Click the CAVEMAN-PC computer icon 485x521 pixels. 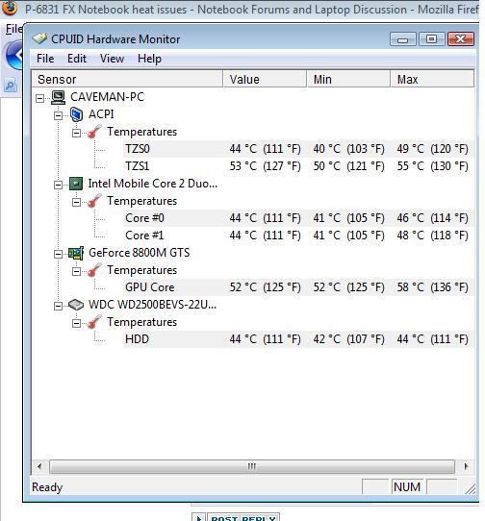(58, 97)
